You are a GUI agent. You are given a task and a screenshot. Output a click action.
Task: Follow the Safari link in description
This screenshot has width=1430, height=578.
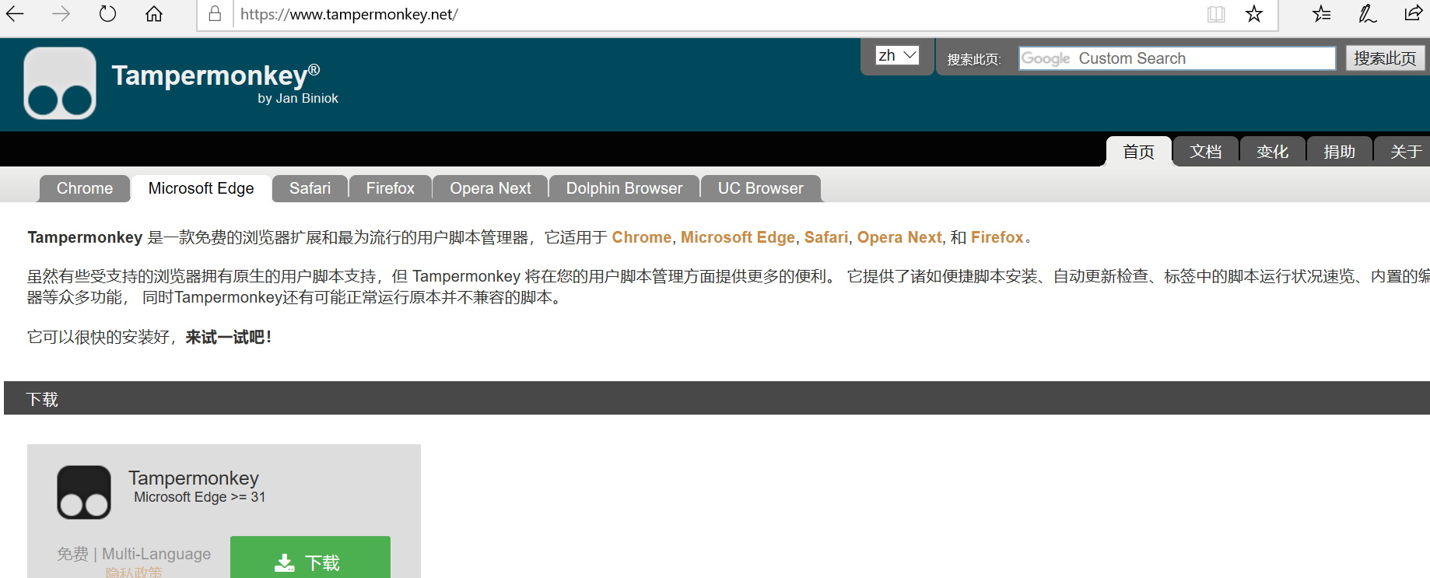[826, 237]
